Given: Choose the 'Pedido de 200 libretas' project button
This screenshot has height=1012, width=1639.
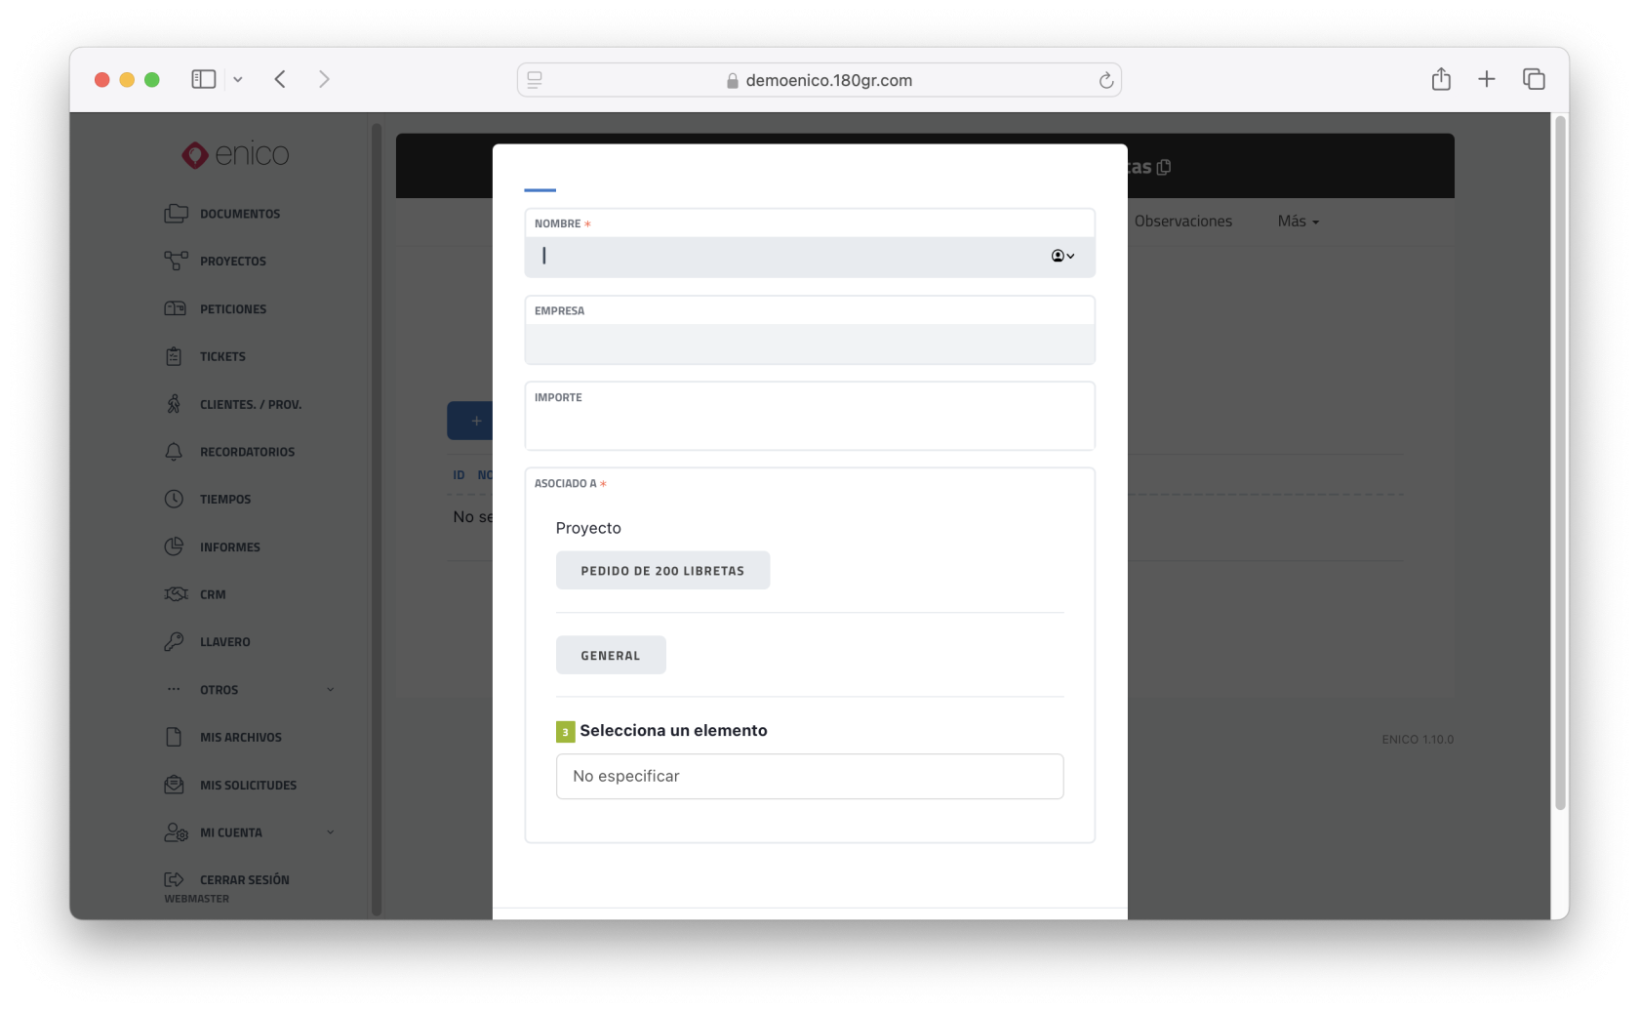Looking at the screenshot, I should pyautogui.click(x=662, y=571).
